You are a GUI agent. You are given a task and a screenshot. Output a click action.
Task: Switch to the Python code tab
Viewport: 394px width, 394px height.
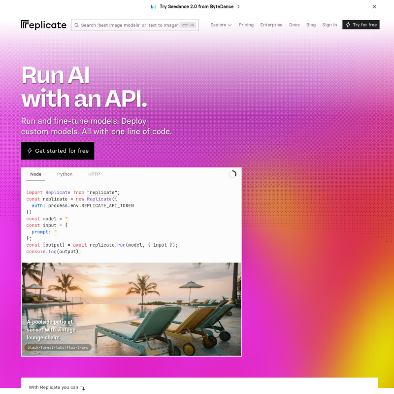pyautogui.click(x=65, y=174)
